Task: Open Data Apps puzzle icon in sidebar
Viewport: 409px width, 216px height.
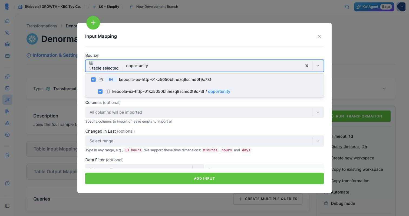Action: (7, 77)
